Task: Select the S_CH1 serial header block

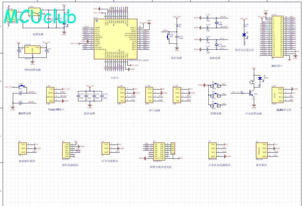Action: (x=121, y=95)
